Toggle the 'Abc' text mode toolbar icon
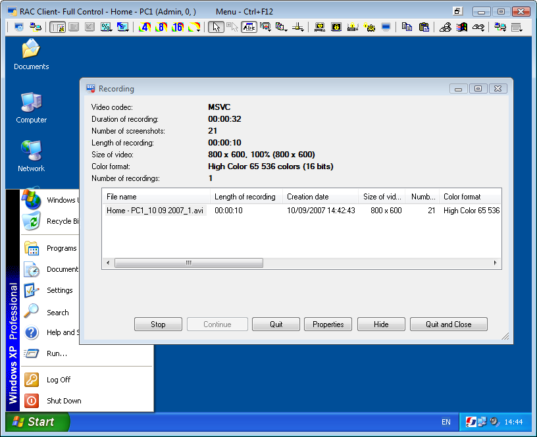Viewport: 537px width, 437px height. (x=249, y=27)
